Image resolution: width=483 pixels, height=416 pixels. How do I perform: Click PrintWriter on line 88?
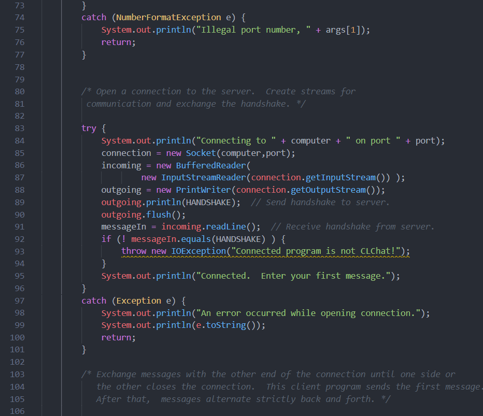[x=203, y=190]
